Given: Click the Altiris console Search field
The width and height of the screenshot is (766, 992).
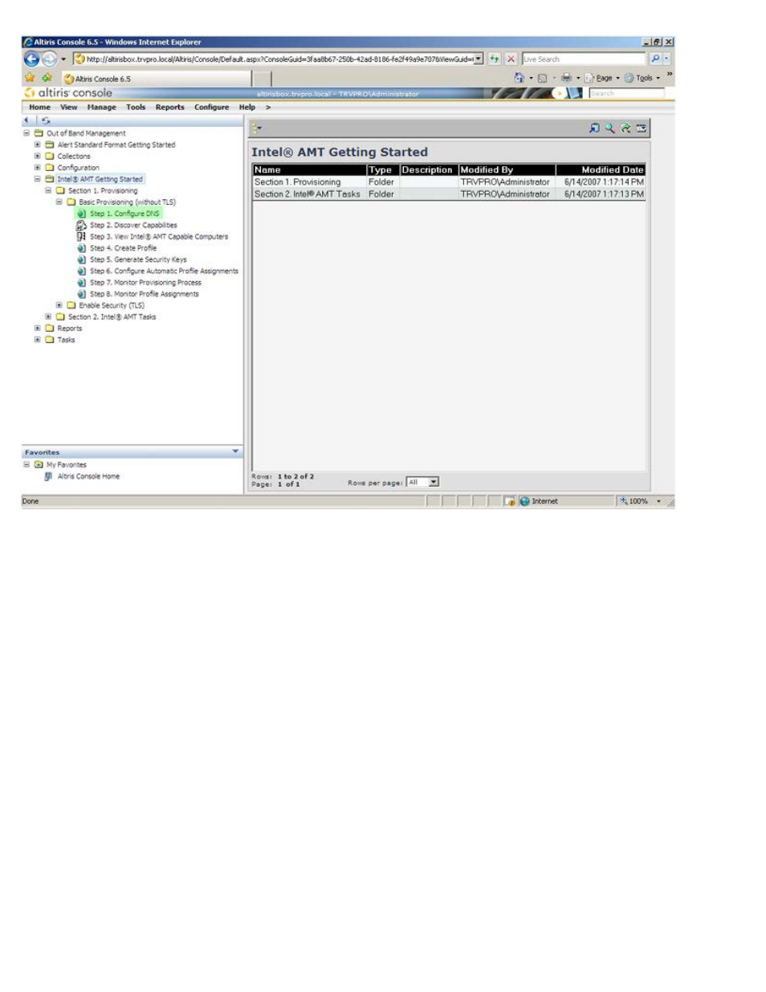Looking at the screenshot, I should click(626, 93).
